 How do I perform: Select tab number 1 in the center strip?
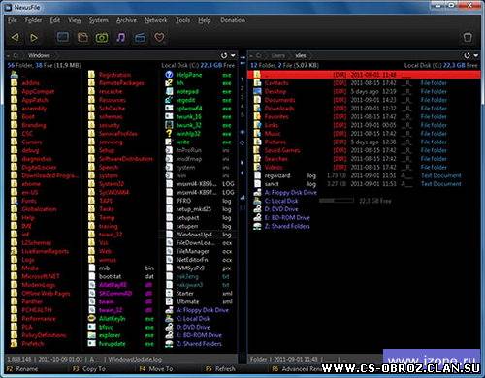pyautogui.click(x=242, y=79)
